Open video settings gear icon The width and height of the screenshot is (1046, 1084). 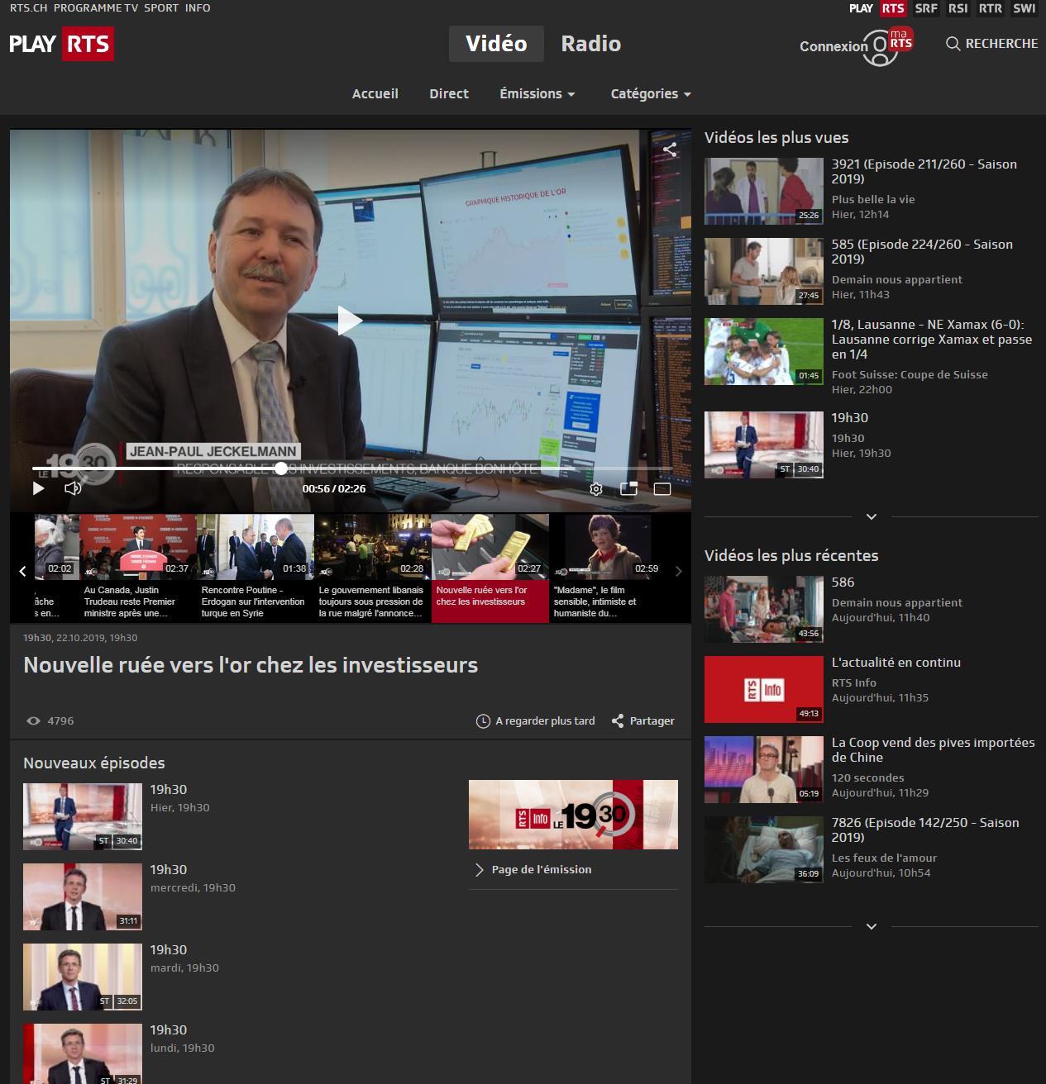tap(595, 488)
